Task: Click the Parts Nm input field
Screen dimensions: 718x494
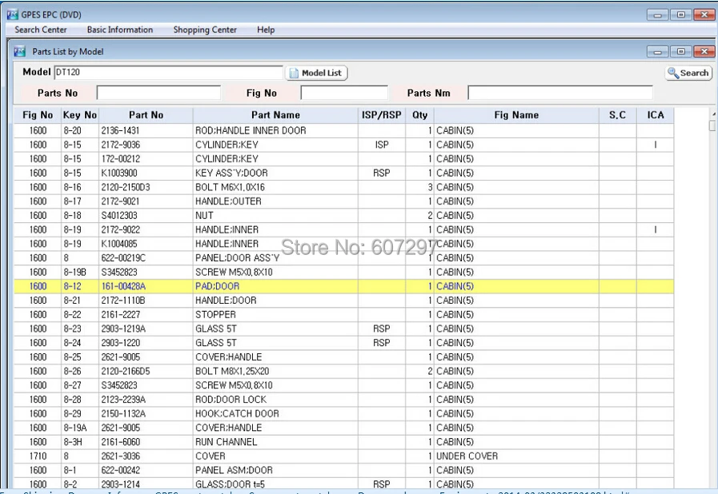Action: [x=560, y=94]
